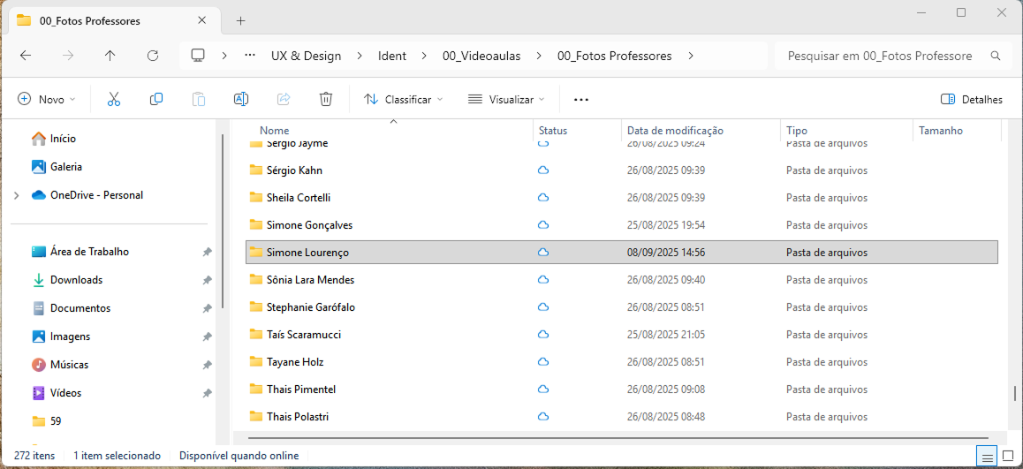
Task: Toggle the Detalhes pane
Action: 972,100
